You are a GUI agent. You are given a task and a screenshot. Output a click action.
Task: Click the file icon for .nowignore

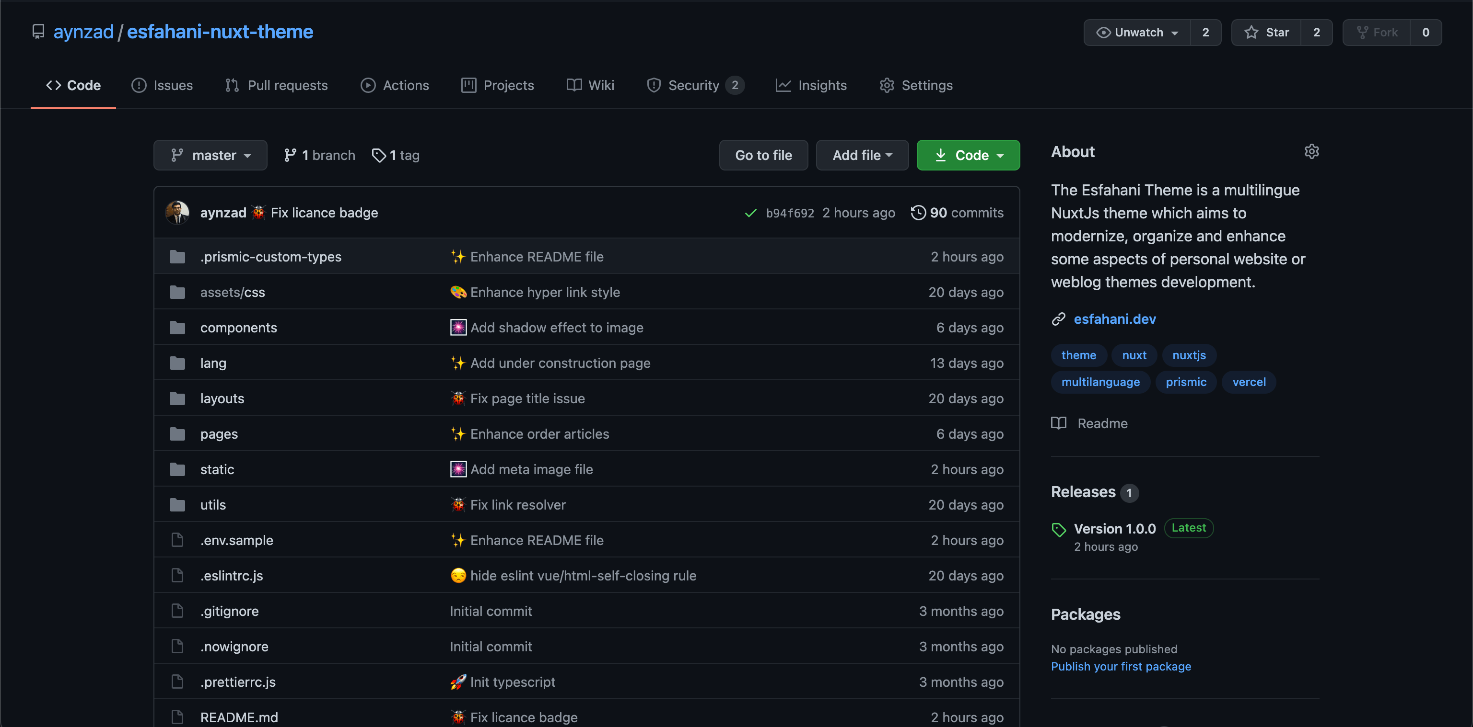(x=177, y=647)
